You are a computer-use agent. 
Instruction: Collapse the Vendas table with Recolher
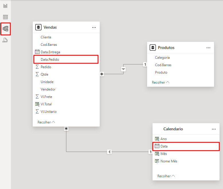[x=46, y=122]
